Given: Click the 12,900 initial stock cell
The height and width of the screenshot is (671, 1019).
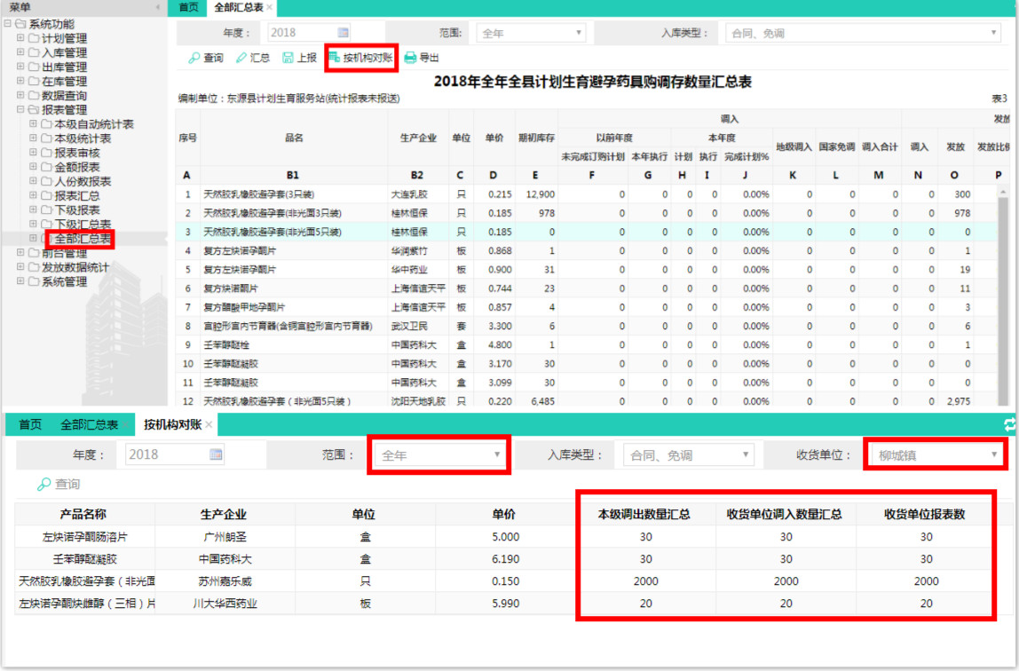Looking at the screenshot, I should pyautogui.click(x=536, y=194).
